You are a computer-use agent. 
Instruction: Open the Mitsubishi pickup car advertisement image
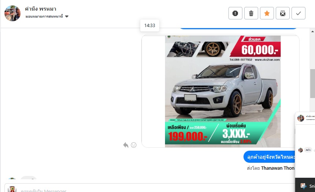223,91
